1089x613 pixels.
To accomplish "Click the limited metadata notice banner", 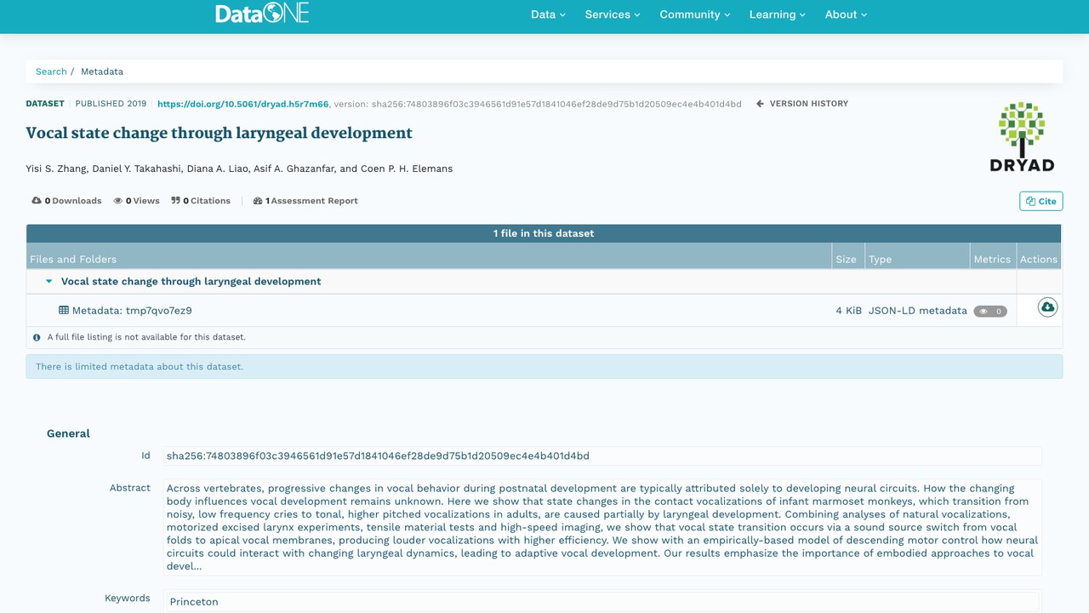I will [544, 367].
